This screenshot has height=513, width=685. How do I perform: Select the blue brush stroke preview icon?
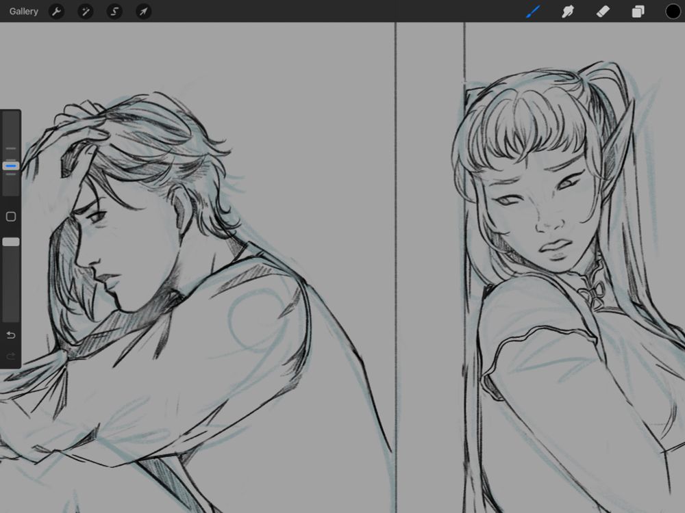[534, 11]
